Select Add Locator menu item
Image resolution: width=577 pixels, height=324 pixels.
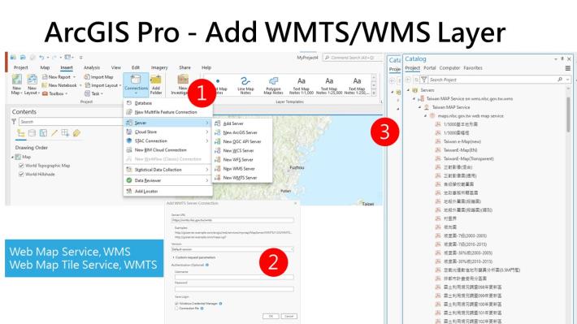[168, 192]
